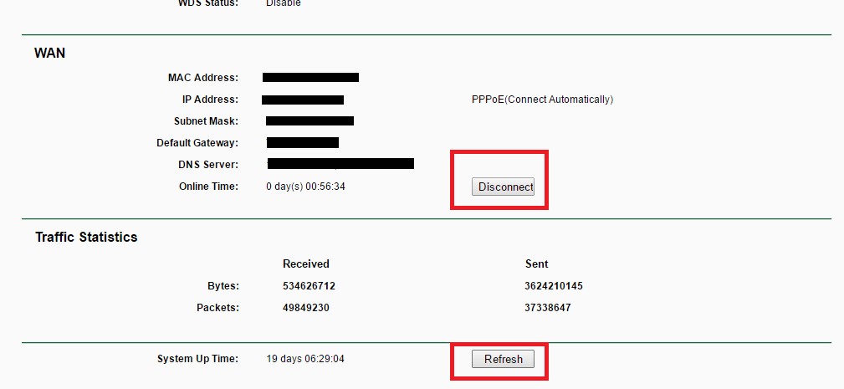Image resolution: width=844 pixels, height=389 pixels.
Task: Select the Traffic Statistics heading
Action: tap(86, 237)
